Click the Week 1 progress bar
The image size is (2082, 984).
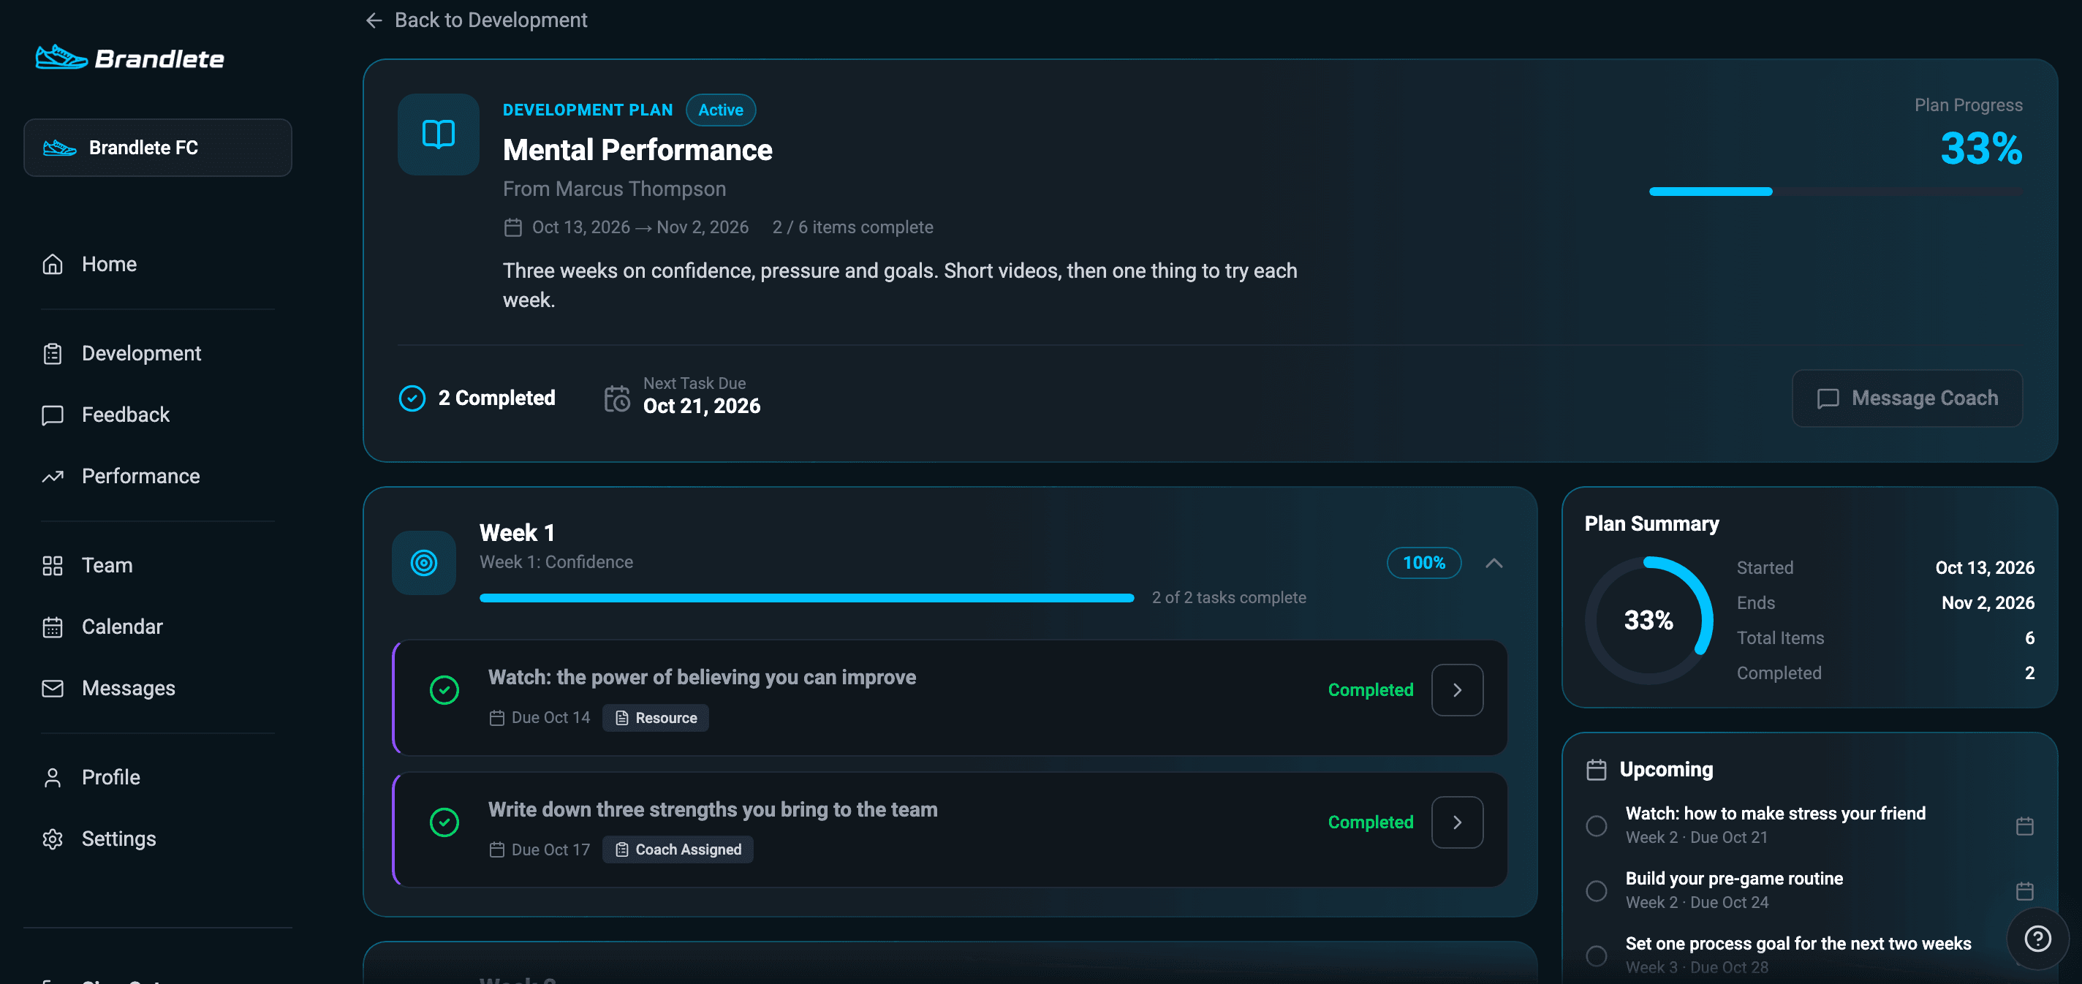tap(806, 598)
